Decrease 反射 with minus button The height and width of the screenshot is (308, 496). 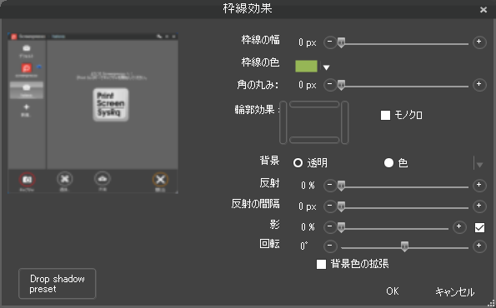click(330, 185)
